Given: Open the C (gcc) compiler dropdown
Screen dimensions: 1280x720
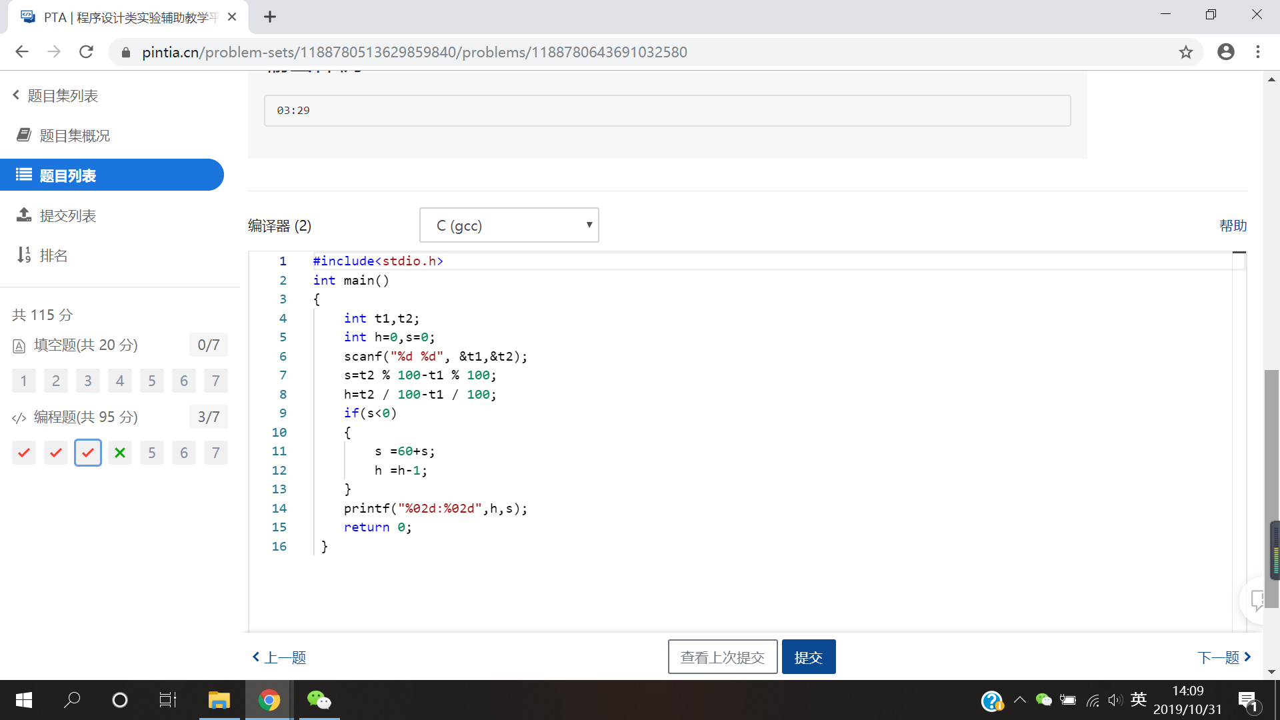Looking at the screenshot, I should click(x=509, y=225).
